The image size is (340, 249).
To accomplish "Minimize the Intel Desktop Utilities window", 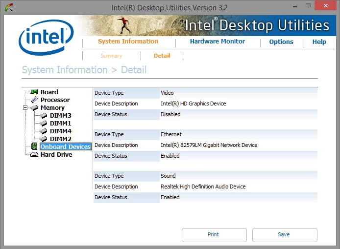I will click(294, 6).
